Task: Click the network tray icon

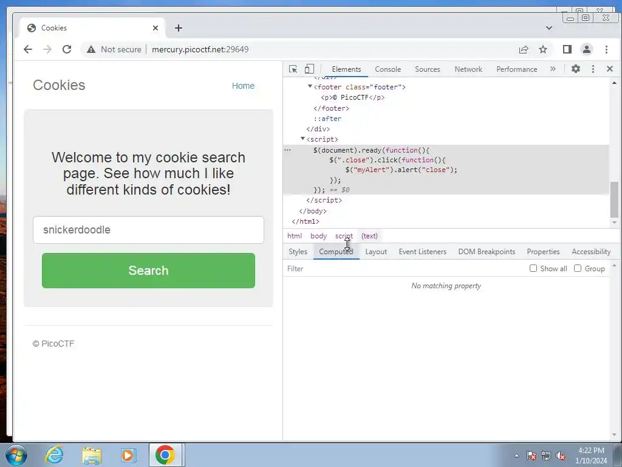Action: 546,455
